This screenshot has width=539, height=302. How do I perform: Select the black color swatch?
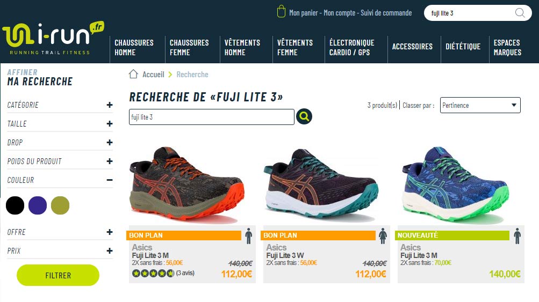tap(15, 205)
